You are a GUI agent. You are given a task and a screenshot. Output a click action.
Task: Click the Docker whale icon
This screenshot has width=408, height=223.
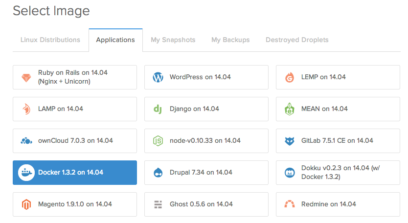tap(26, 173)
